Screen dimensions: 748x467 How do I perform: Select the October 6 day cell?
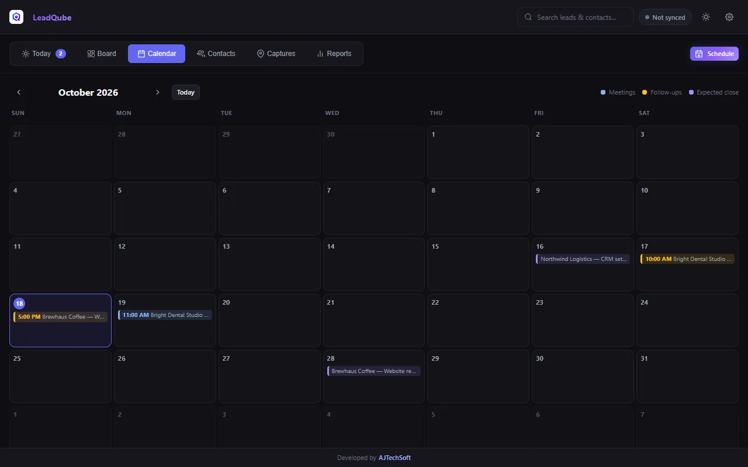269,208
